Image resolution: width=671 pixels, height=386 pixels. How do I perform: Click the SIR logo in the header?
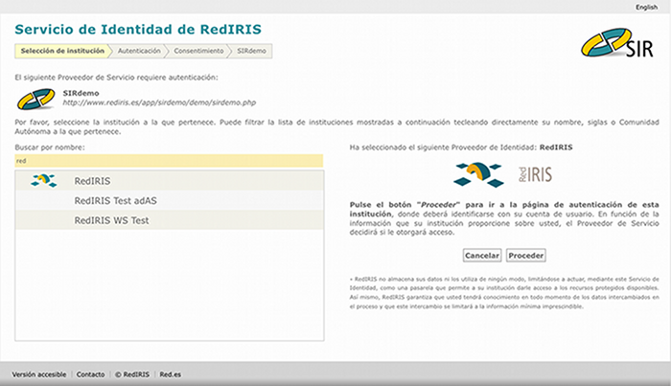coord(617,43)
